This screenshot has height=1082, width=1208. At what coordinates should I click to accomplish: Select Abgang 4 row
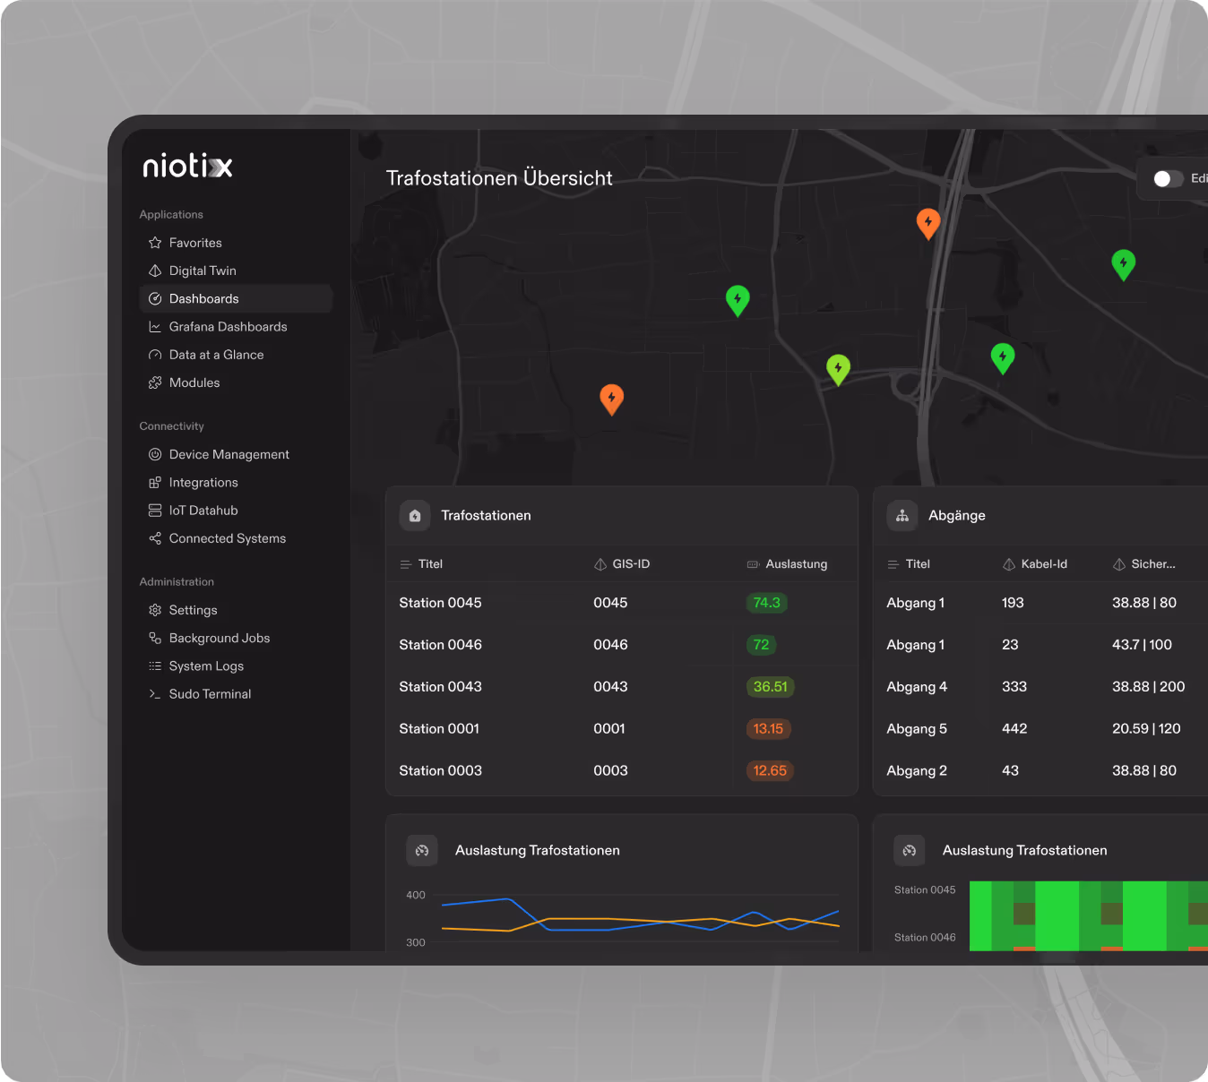click(1040, 687)
